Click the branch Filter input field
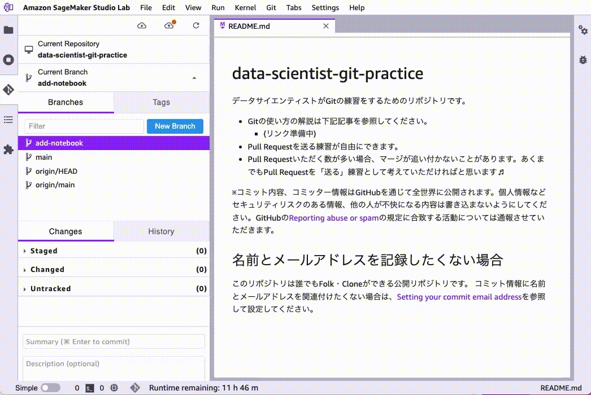591x395 pixels. click(x=84, y=126)
